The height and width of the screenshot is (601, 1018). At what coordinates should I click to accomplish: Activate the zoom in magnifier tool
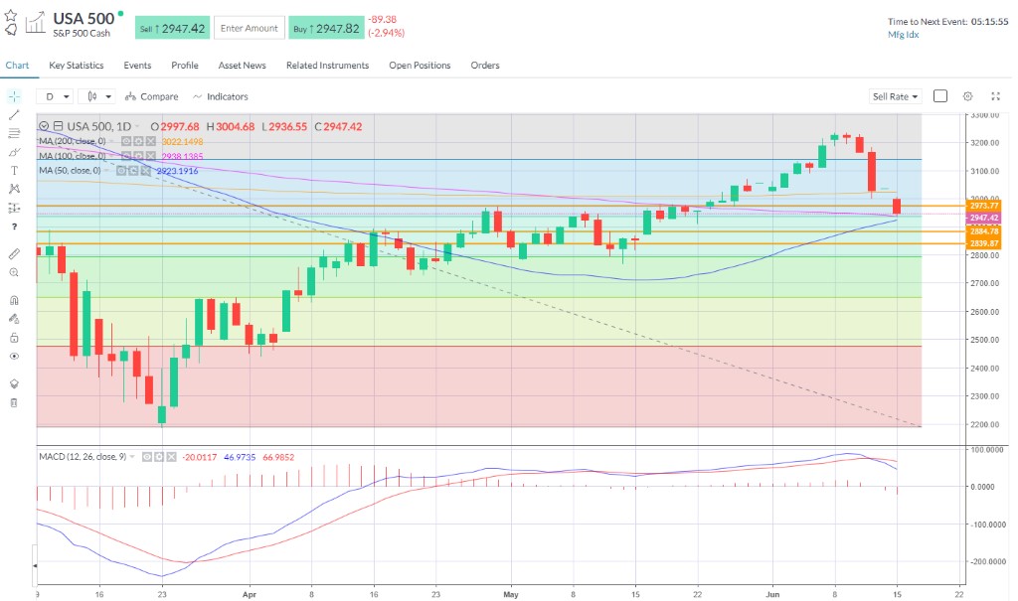[14, 272]
